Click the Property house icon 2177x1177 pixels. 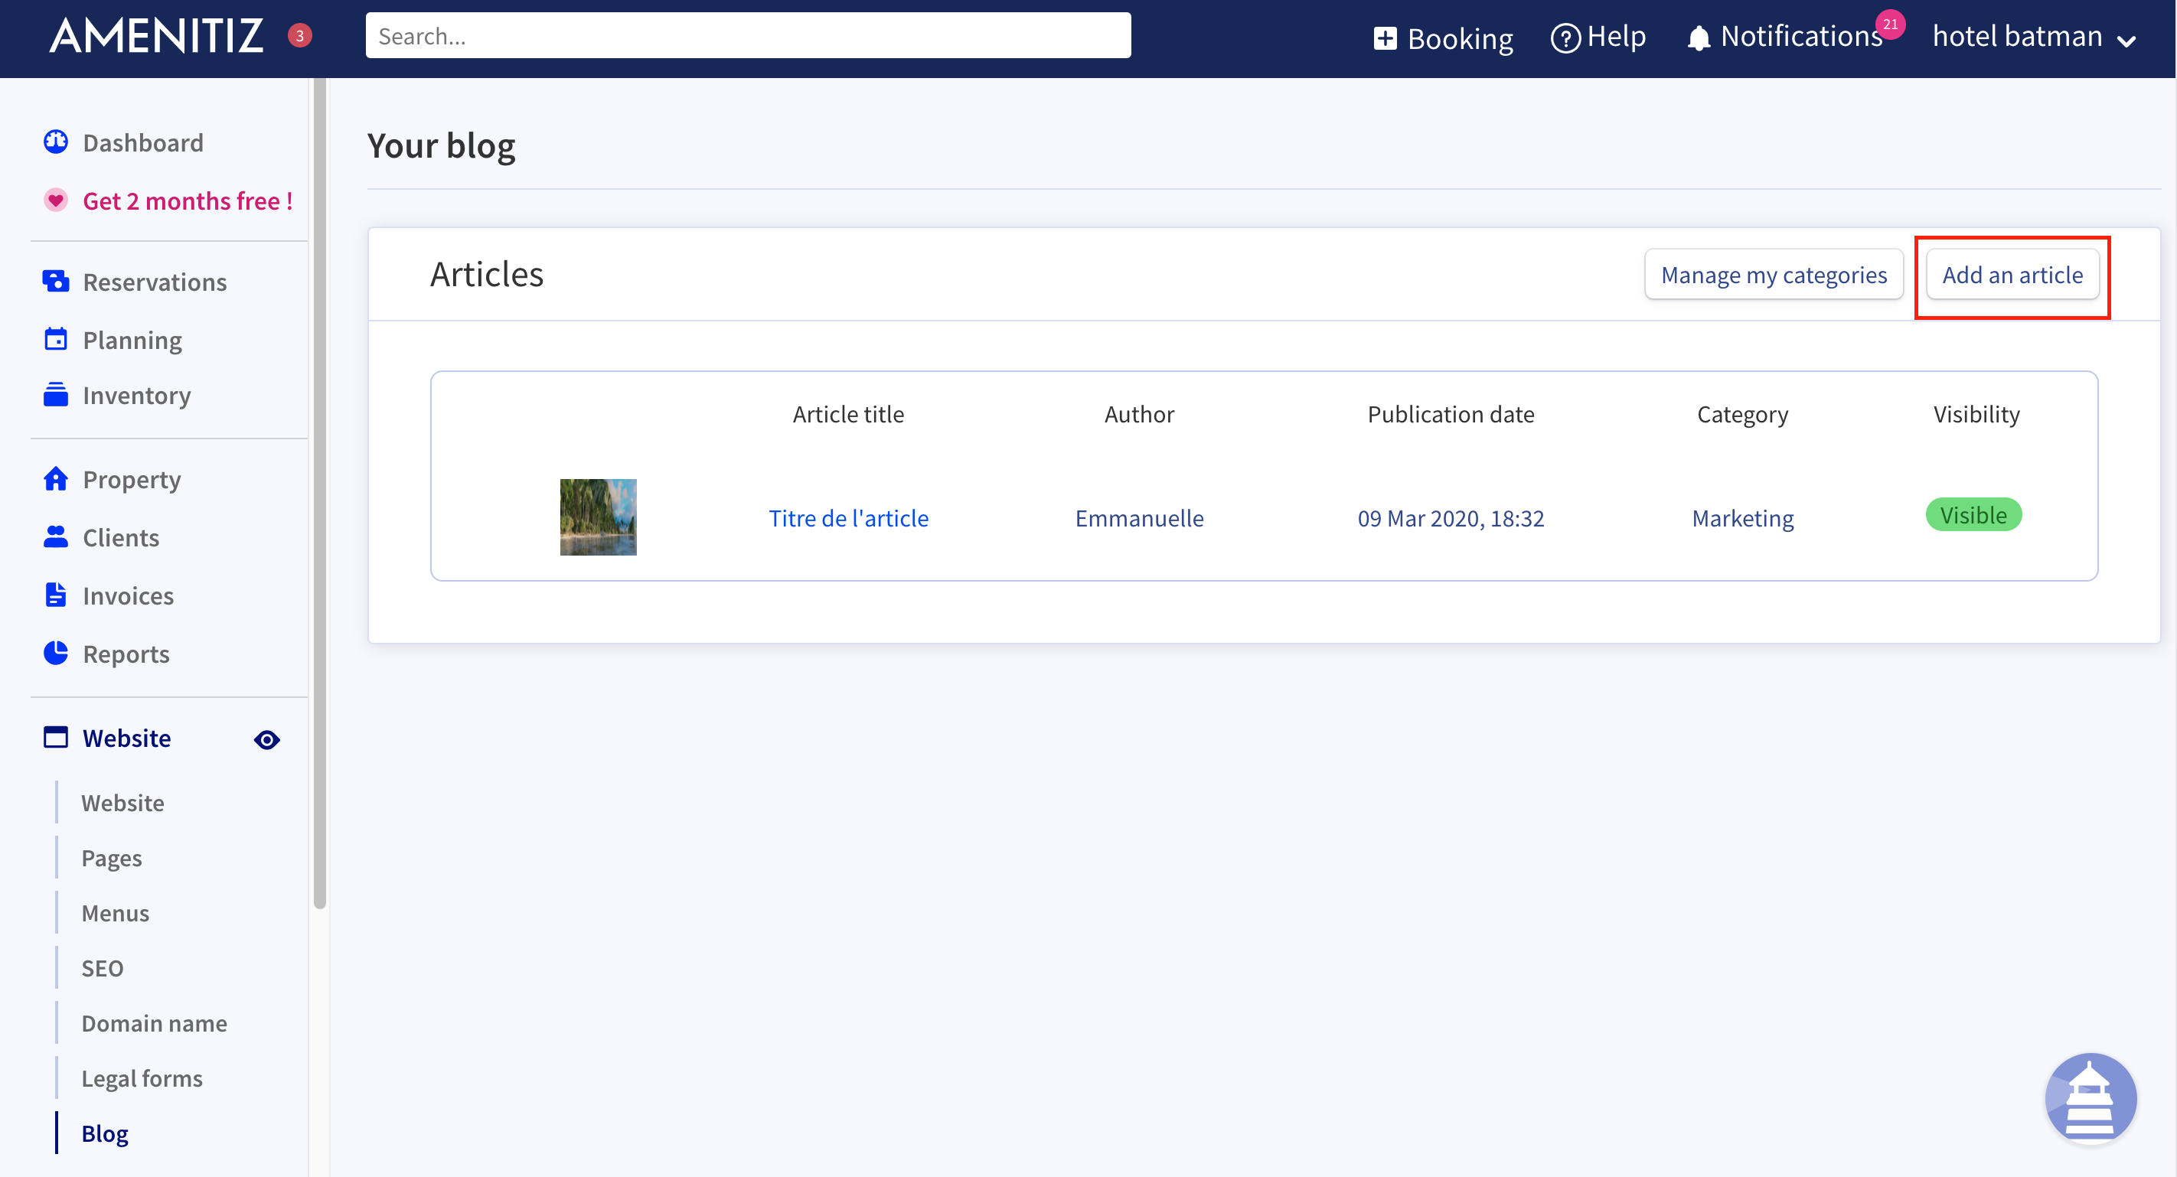coord(56,479)
